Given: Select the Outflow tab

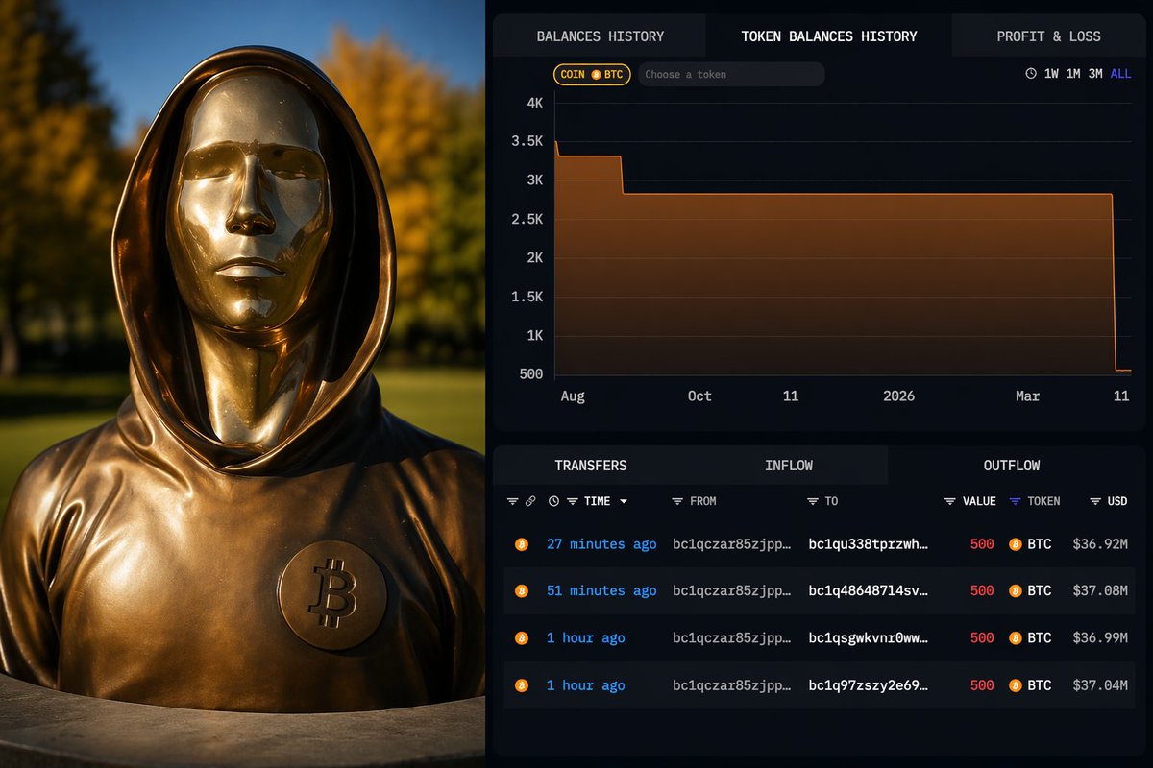Looking at the screenshot, I should [x=1012, y=466].
